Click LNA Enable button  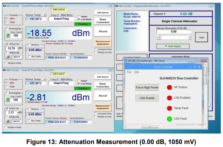(x=147, y=98)
